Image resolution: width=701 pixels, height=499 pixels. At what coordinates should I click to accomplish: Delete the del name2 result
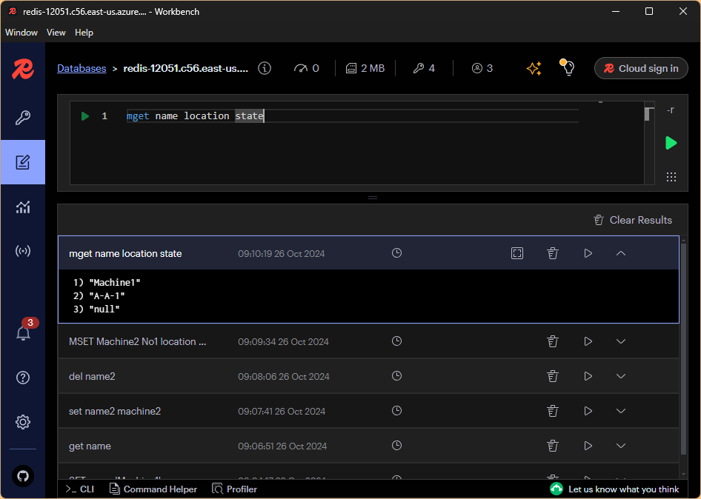[553, 376]
